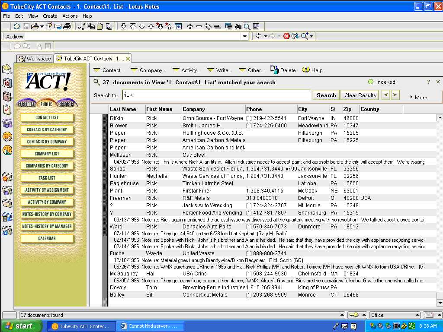Click the binoculars Find icon

point(238,26)
